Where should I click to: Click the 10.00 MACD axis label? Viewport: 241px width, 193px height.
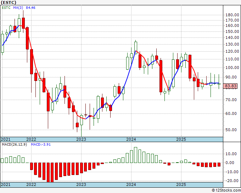click(x=231, y=154)
